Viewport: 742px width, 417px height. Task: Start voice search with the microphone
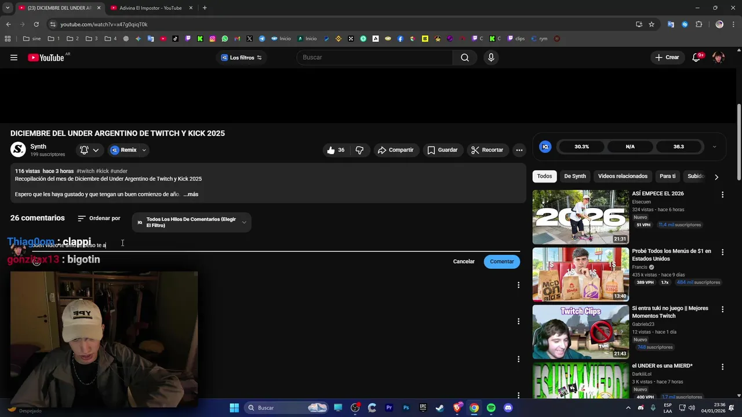pos(491,57)
